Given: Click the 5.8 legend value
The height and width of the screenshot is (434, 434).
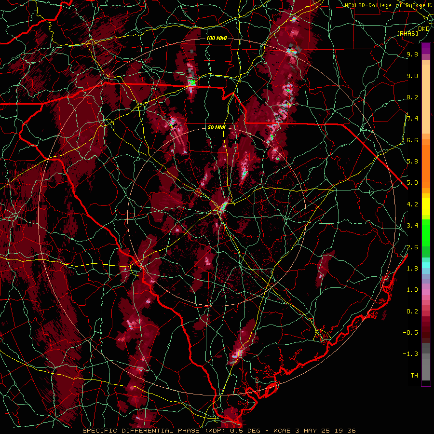Looking at the screenshot, I should tap(412, 161).
